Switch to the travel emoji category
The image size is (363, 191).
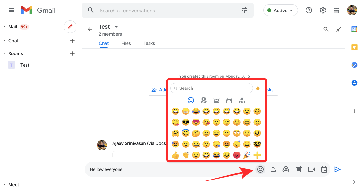pyautogui.click(x=229, y=100)
